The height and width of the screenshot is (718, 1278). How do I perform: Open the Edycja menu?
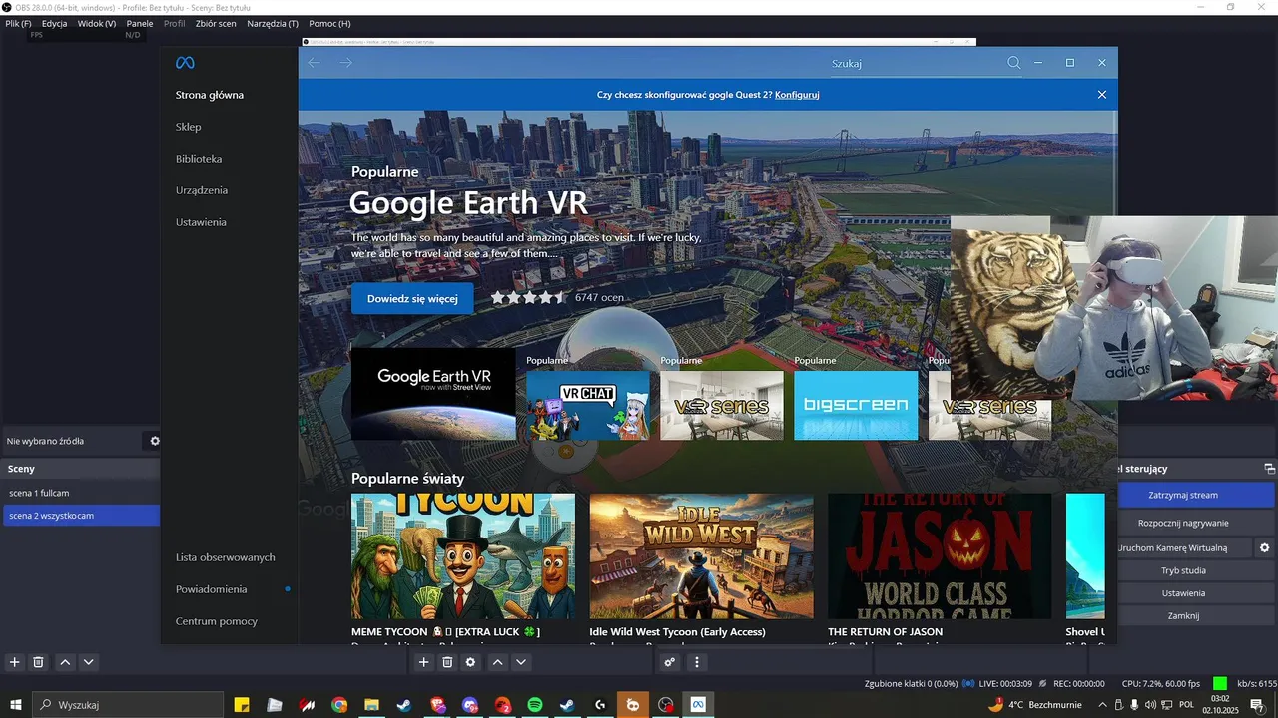pos(55,23)
